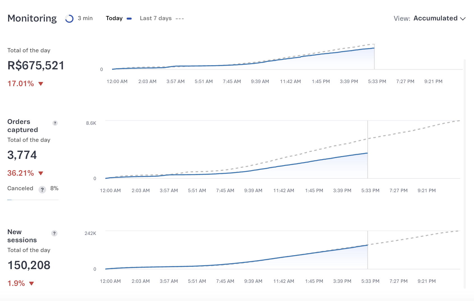Click the red down arrow beside 1.9%
The image size is (474, 301).
pyautogui.click(x=32, y=283)
